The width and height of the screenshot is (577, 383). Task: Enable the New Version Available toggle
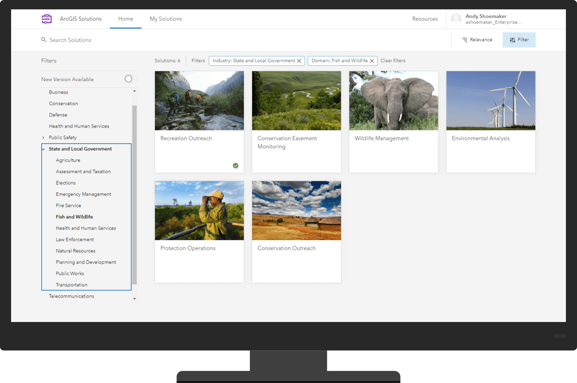pyautogui.click(x=129, y=79)
